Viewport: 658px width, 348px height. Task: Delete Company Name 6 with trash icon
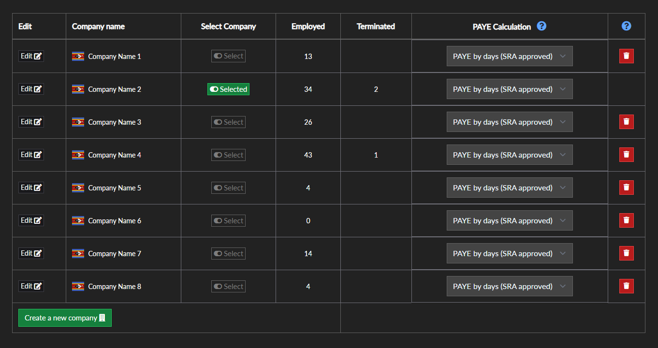[626, 220]
